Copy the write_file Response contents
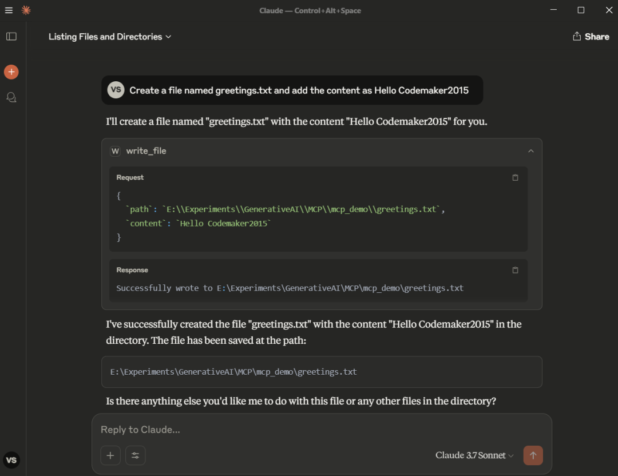Screen dimensions: 618x476 click(x=515, y=270)
